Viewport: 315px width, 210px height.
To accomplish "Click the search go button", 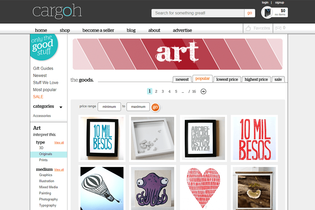I will (x=250, y=13).
